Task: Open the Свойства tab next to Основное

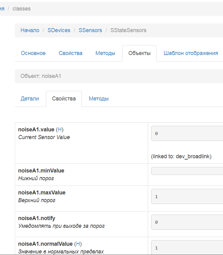Action: 71,53
